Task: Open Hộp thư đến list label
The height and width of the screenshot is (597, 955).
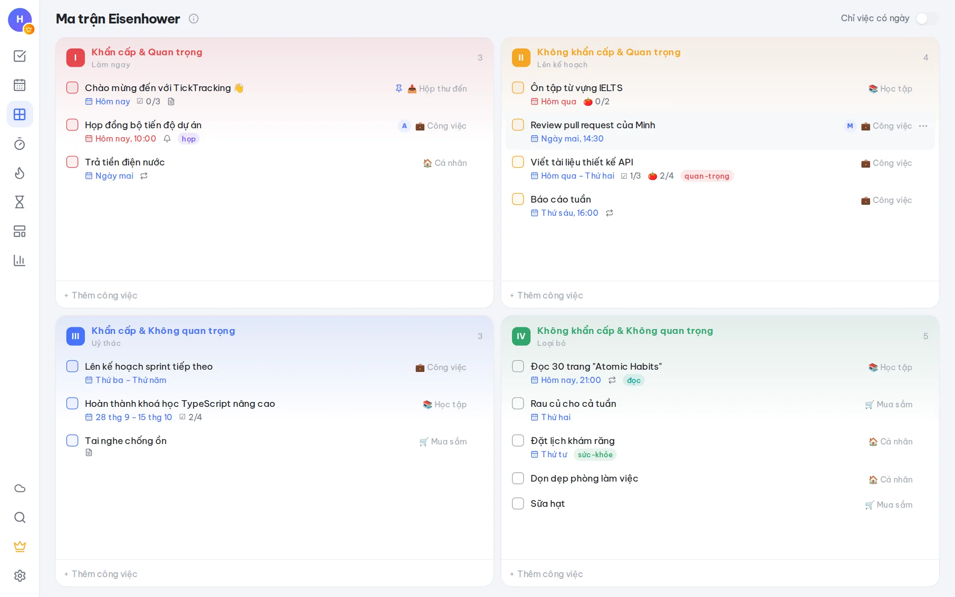Action: (x=437, y=88)
